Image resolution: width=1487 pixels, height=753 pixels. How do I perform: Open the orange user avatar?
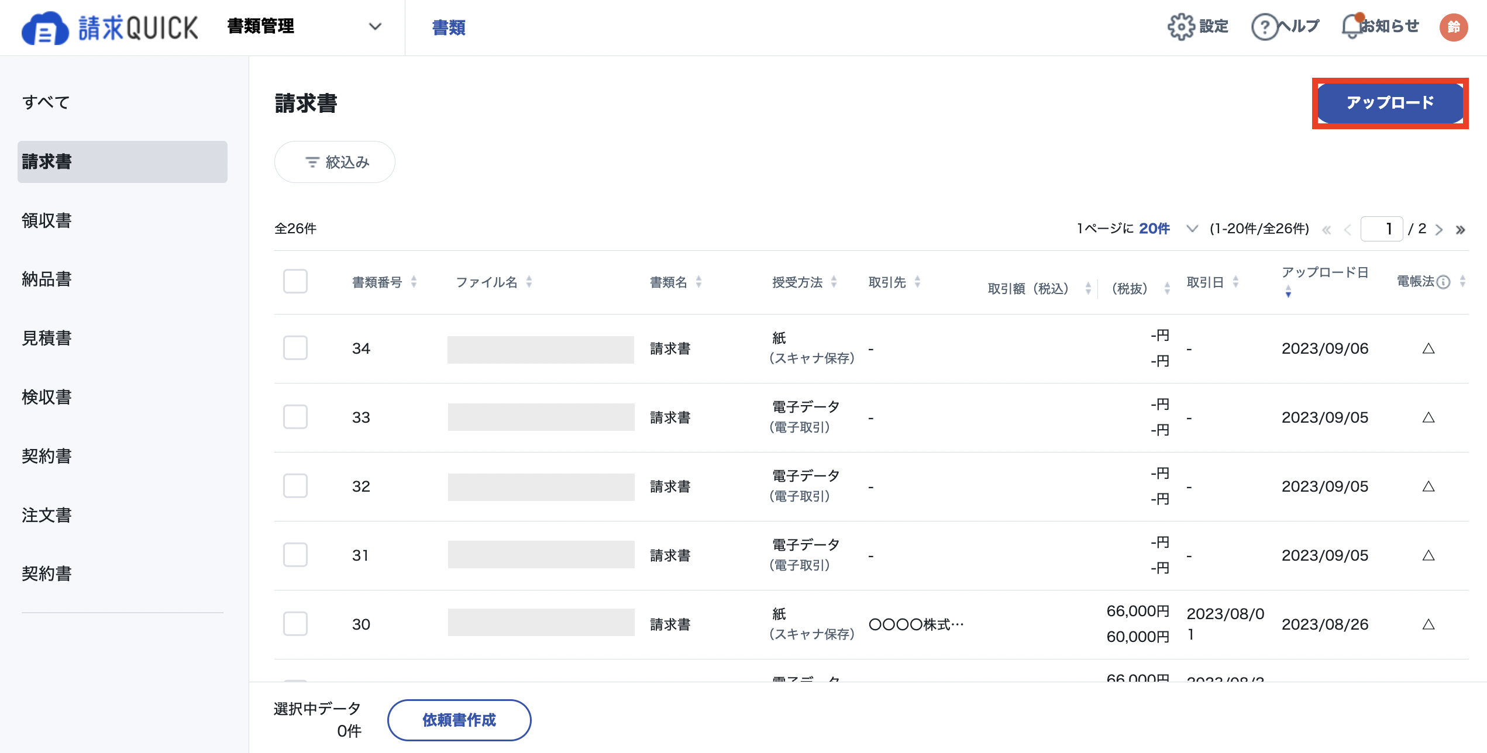coord(1454,27)
